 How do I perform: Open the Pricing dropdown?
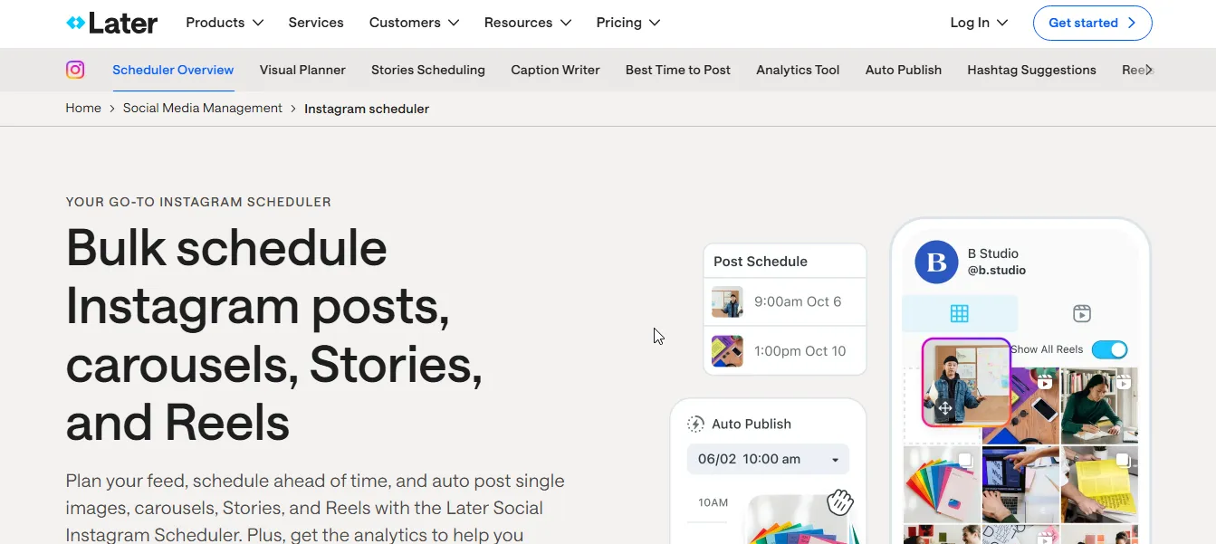pos(628,23)
